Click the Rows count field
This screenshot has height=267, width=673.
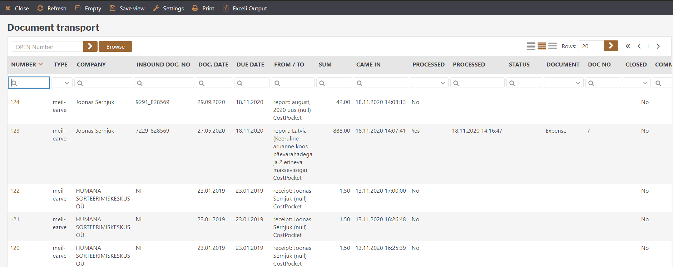pyautogui.click(x=591, y=46)
